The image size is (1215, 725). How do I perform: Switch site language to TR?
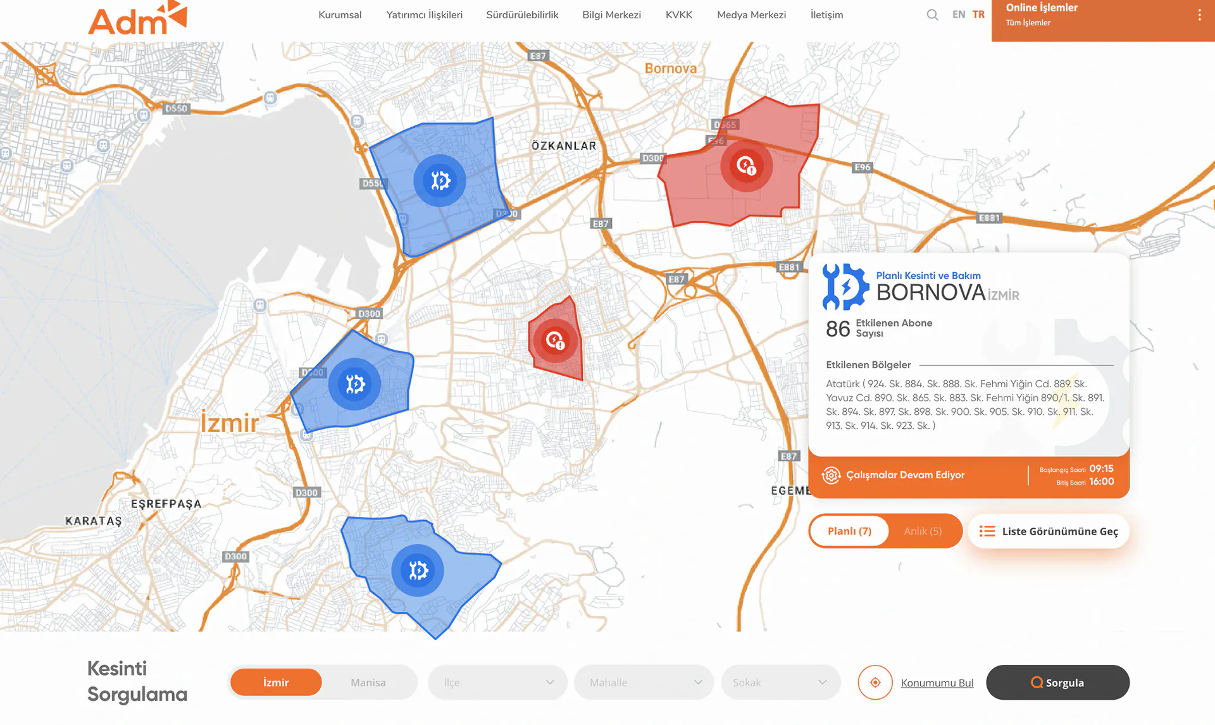(978, 15)
